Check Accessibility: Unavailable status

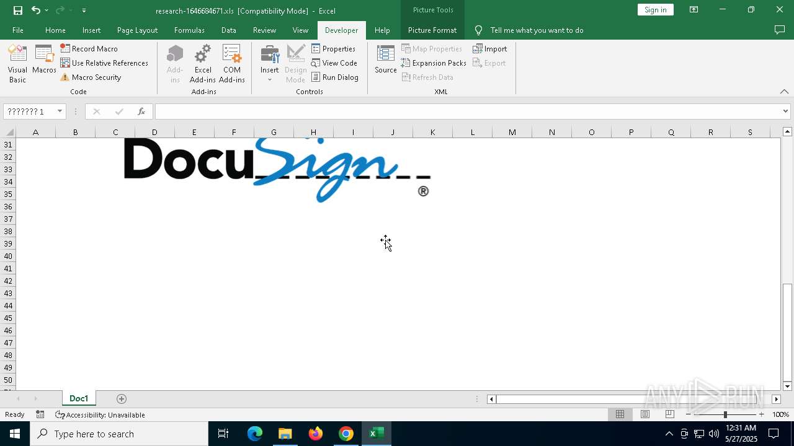point(100,414)
